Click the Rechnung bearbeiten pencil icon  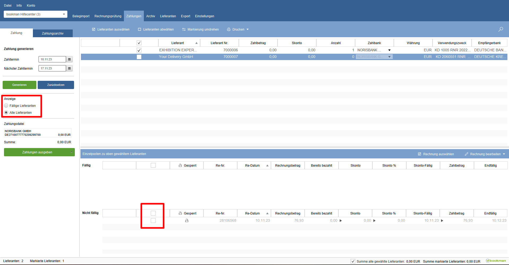coord(467,154)
